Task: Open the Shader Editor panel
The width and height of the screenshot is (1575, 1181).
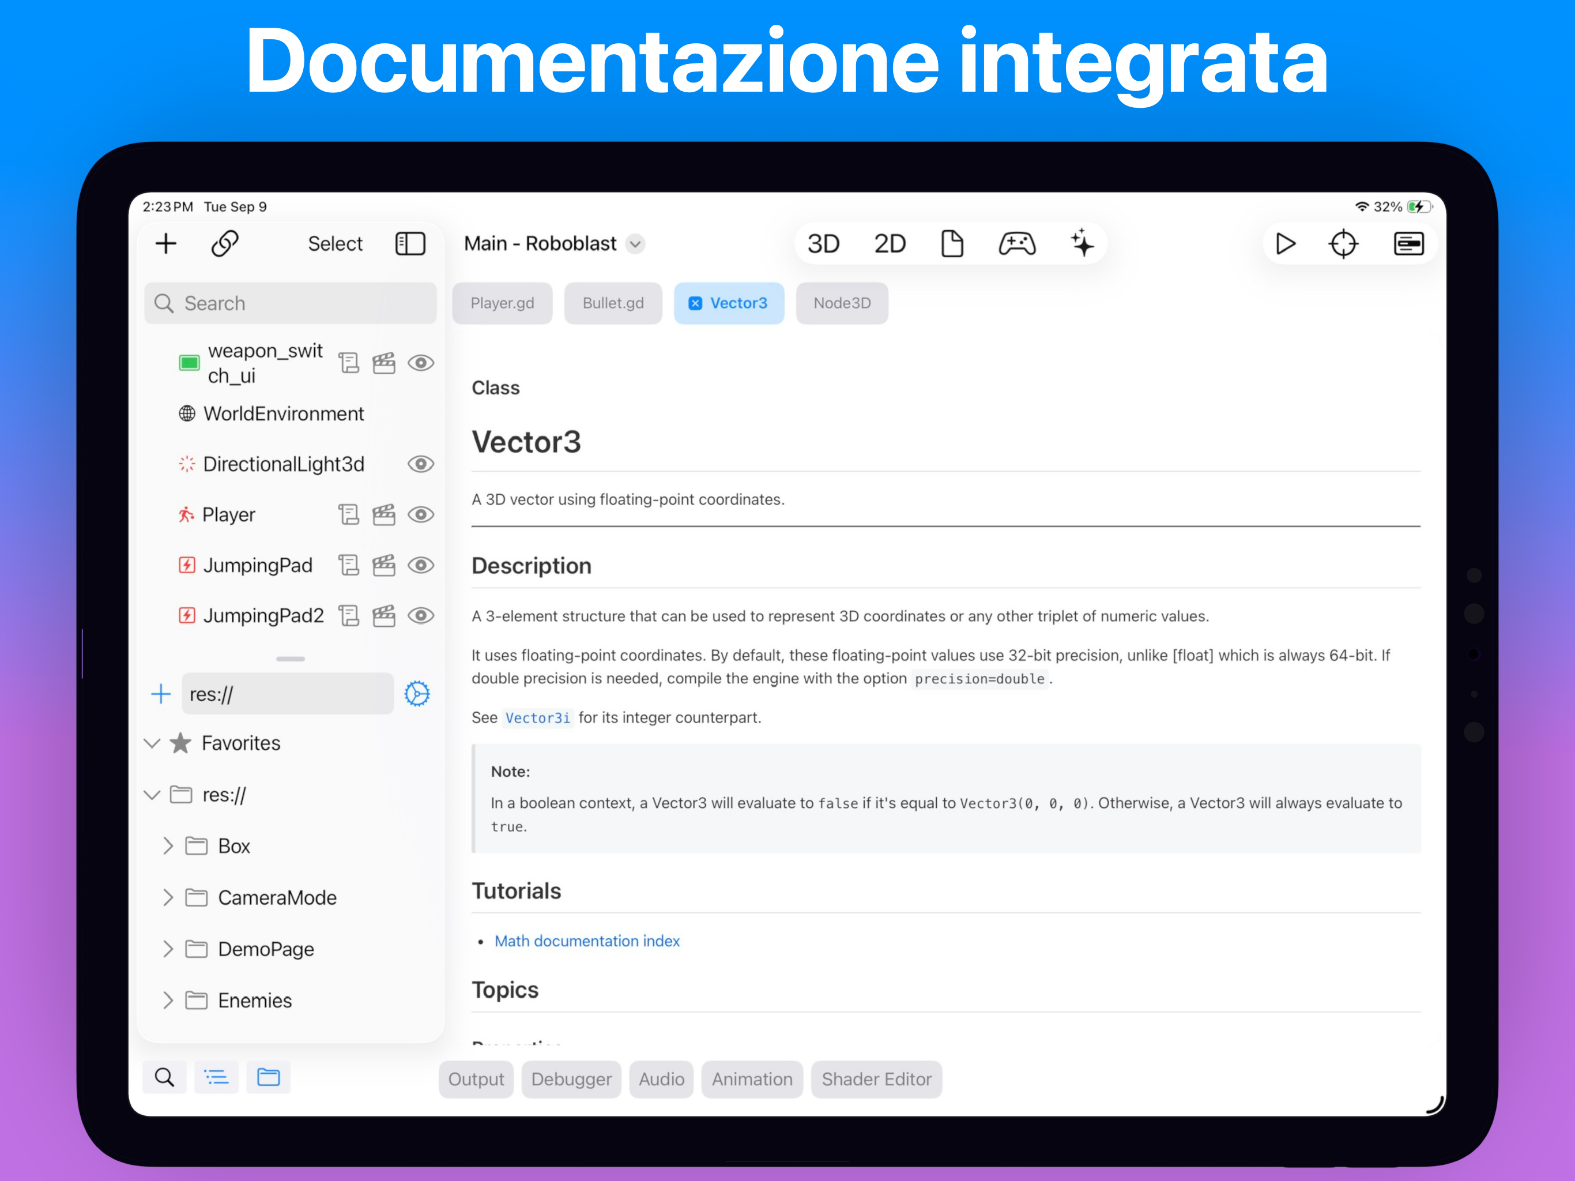Action: (876, 1079)
